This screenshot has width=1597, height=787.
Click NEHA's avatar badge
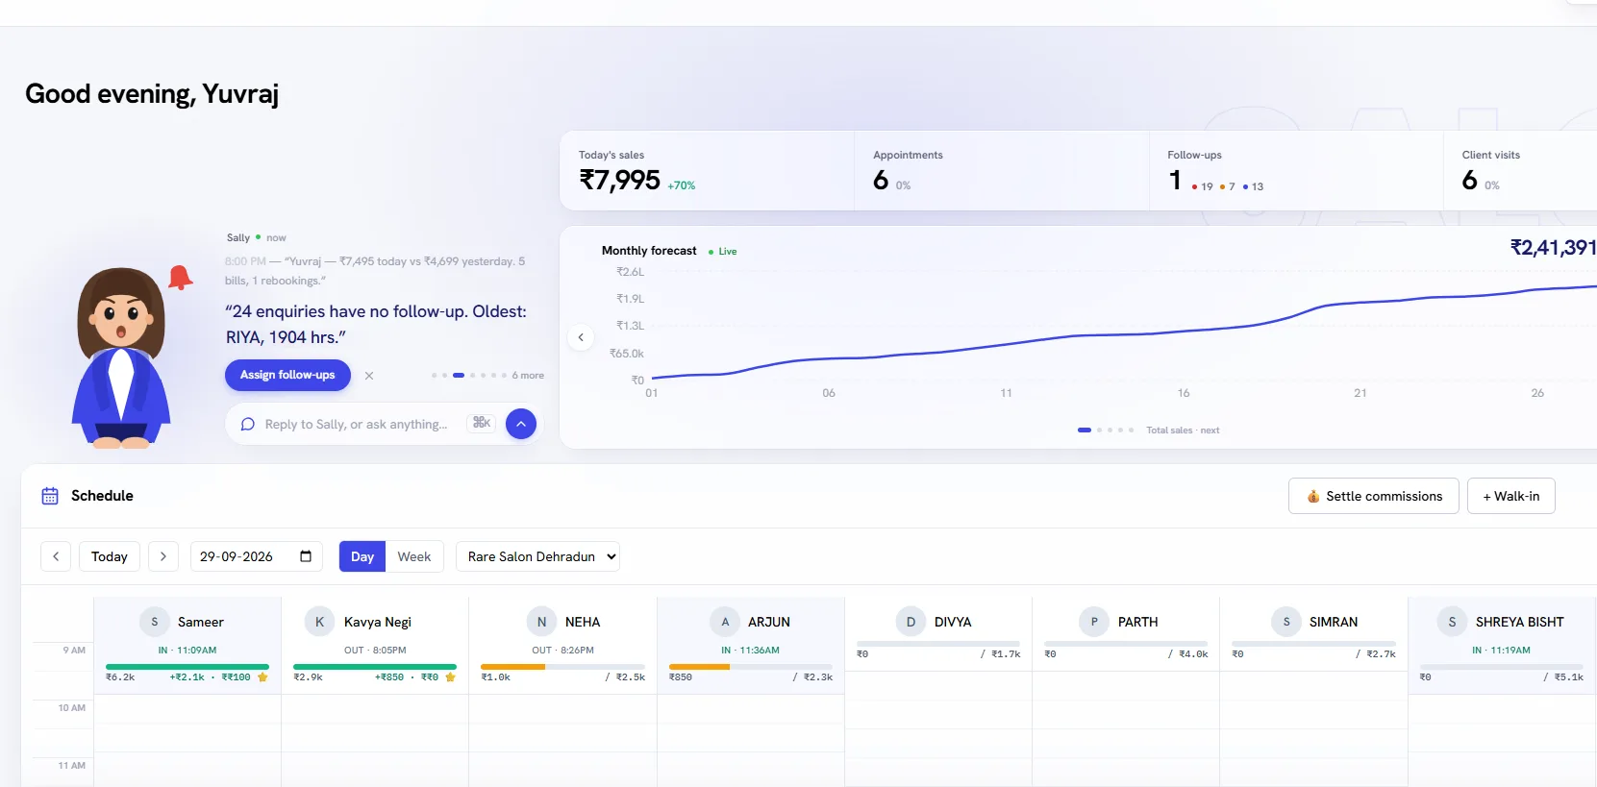(x=541, y=622)
